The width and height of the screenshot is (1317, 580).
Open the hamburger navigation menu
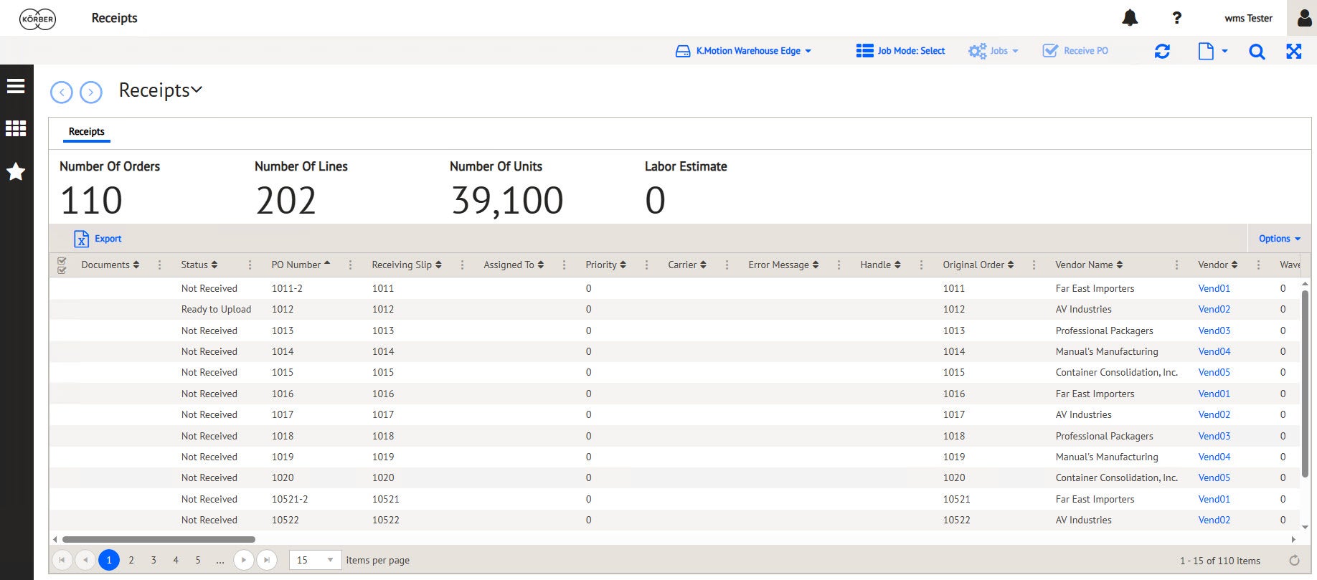point(16,86)
